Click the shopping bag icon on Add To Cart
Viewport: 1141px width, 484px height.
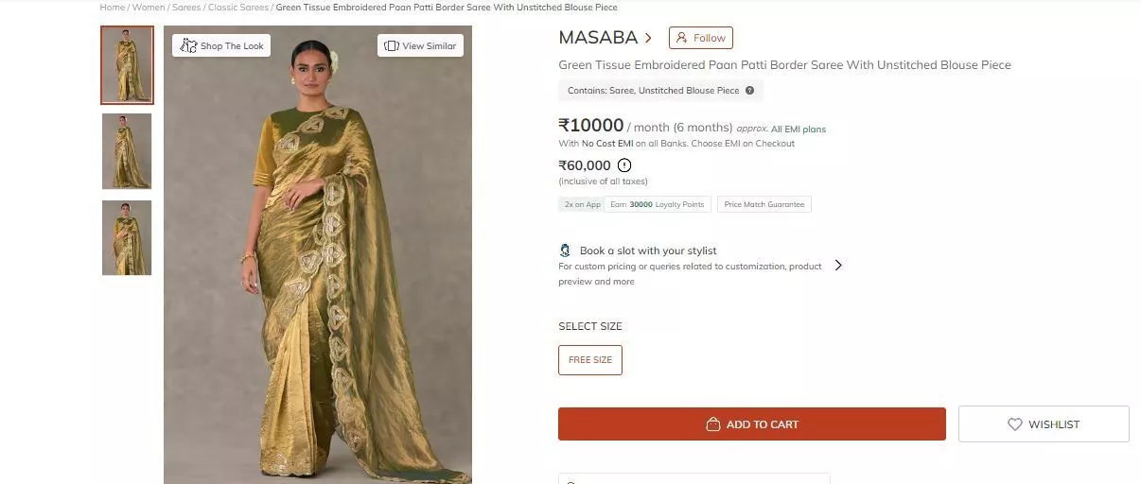coord(713,424)
